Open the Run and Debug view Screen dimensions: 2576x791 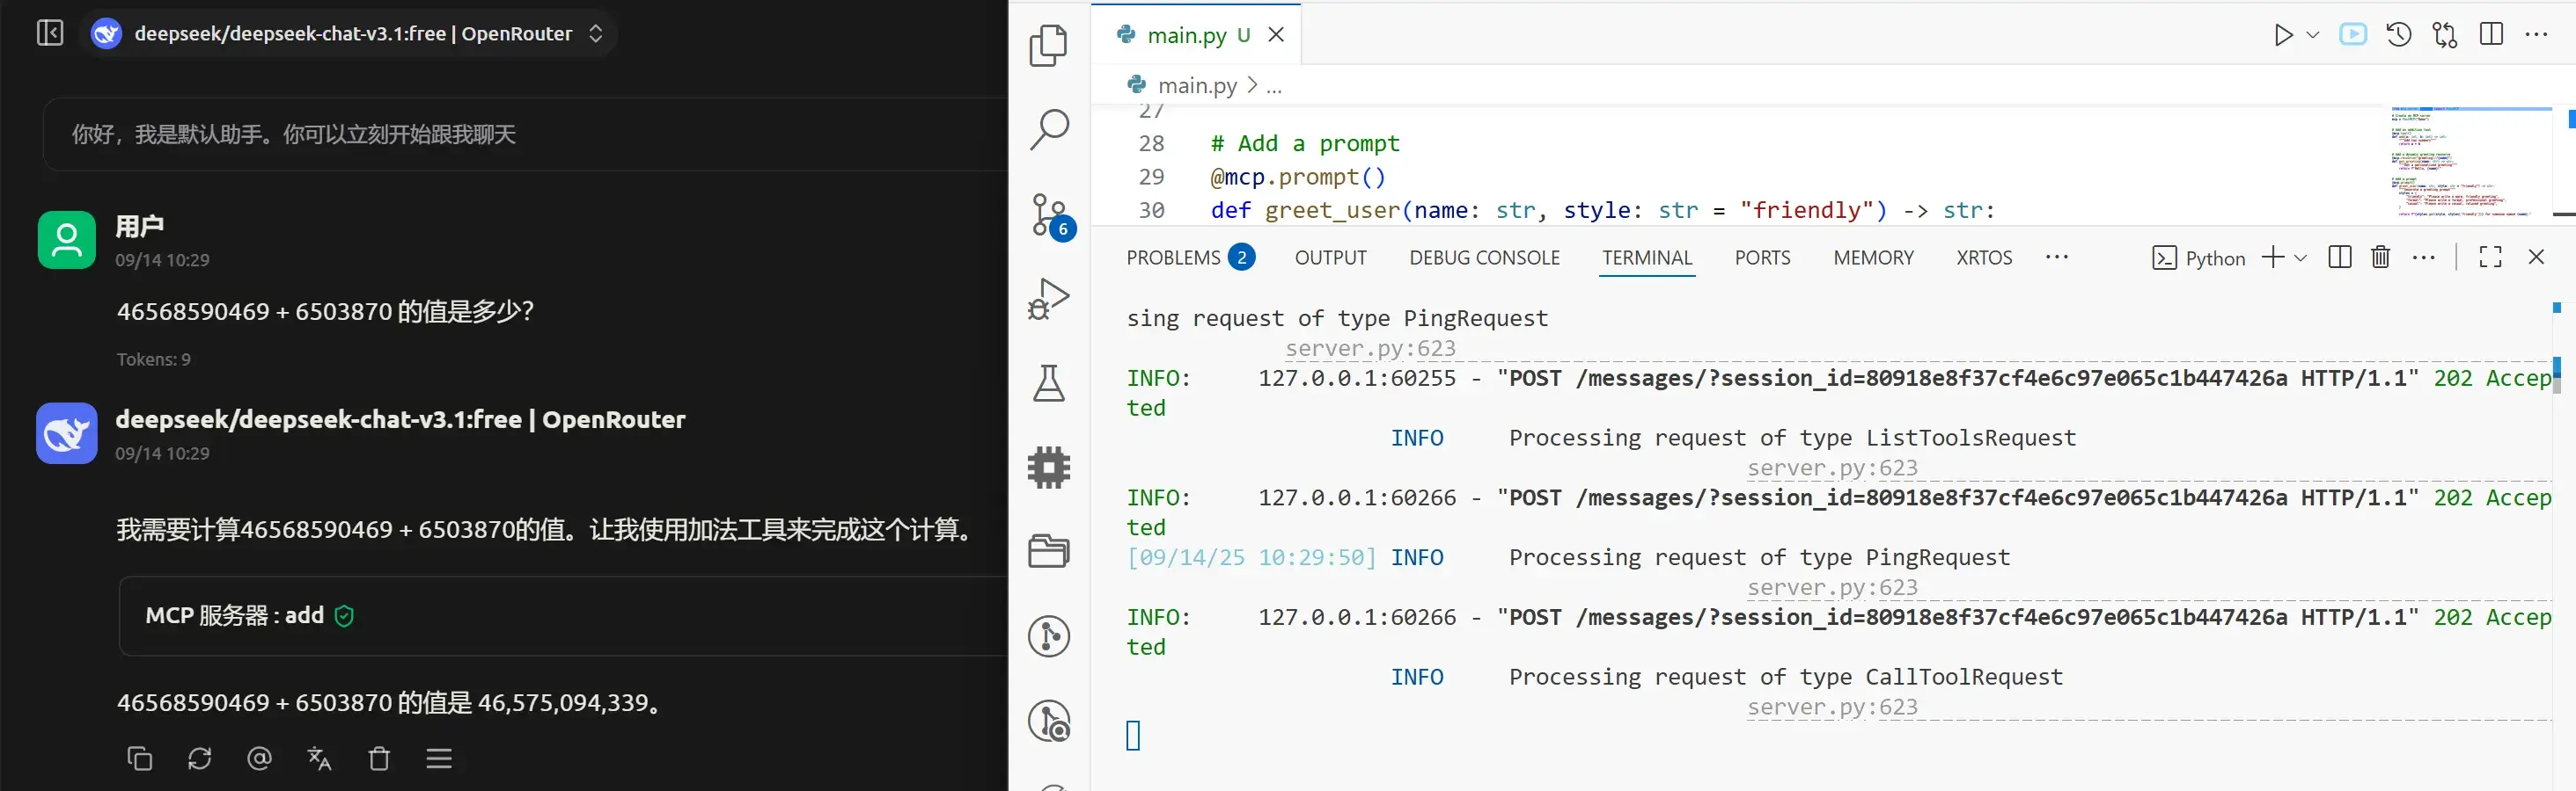click(x=1049, y=299)
